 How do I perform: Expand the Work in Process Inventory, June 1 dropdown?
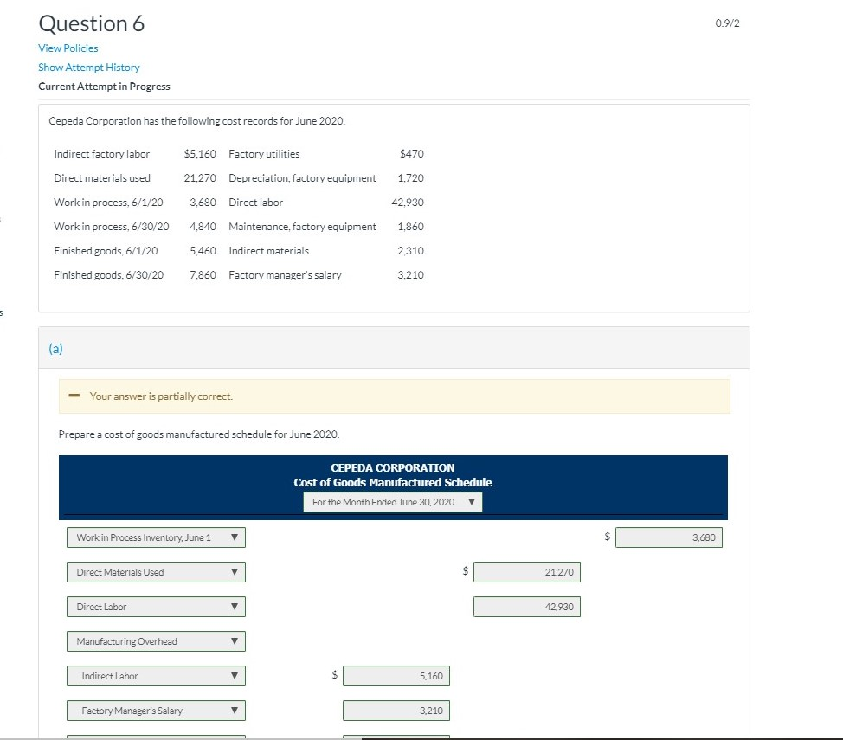click(156, 537)
